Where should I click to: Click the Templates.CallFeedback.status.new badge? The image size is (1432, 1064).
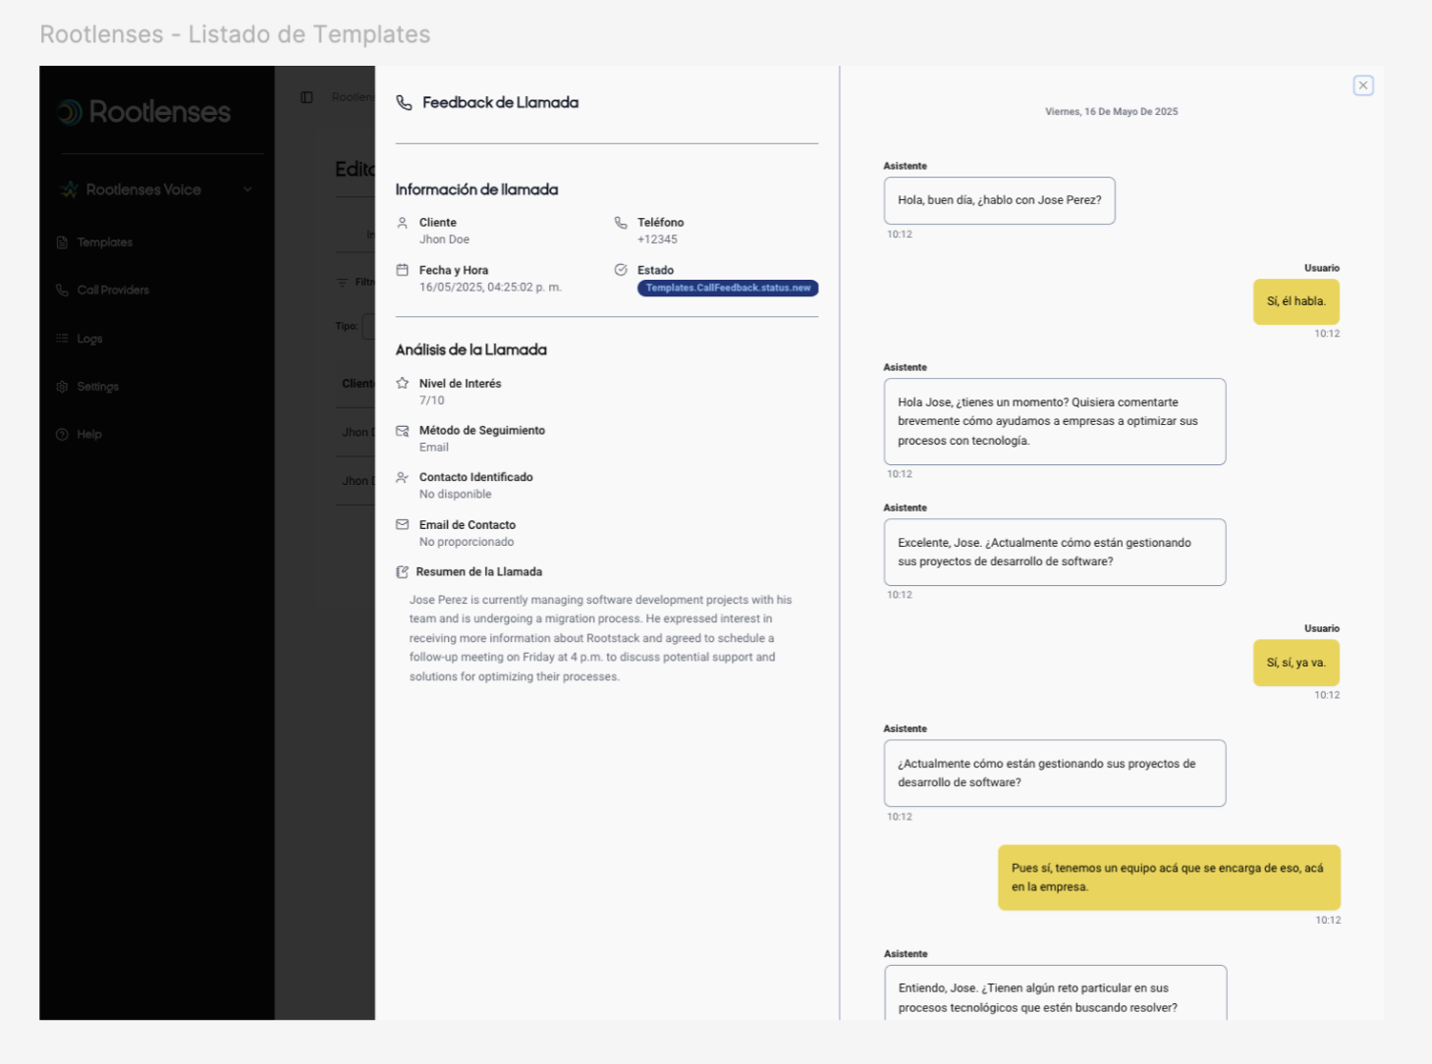(728, 288)
